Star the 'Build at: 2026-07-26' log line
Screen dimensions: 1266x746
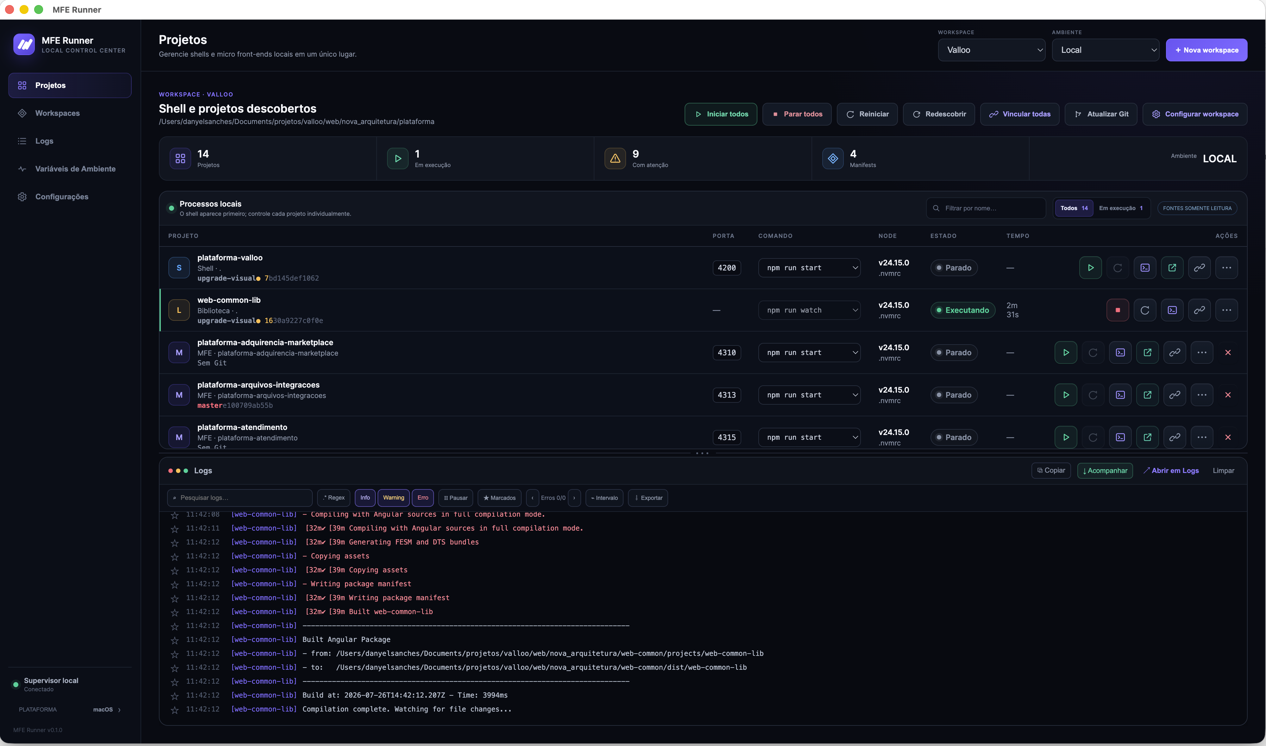tap(174, 696)
